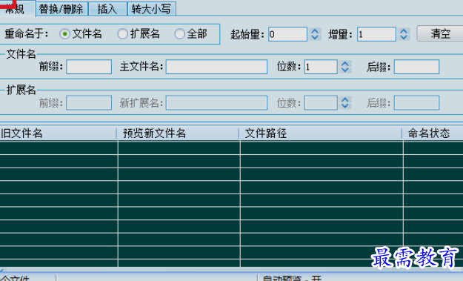463x281 pixels.
Task: Select the 扩展名 radio option
Action: tap(139, 34)
